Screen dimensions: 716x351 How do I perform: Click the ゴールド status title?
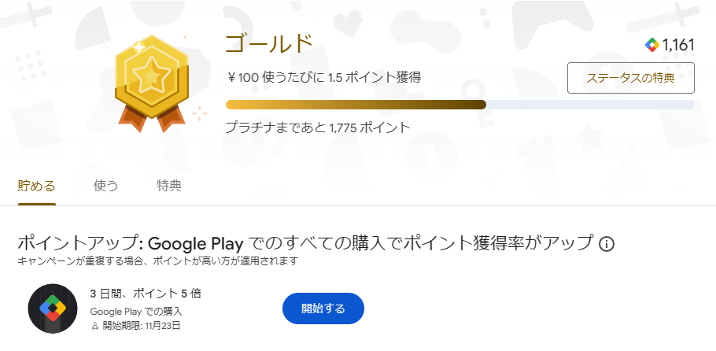(269, 44)
